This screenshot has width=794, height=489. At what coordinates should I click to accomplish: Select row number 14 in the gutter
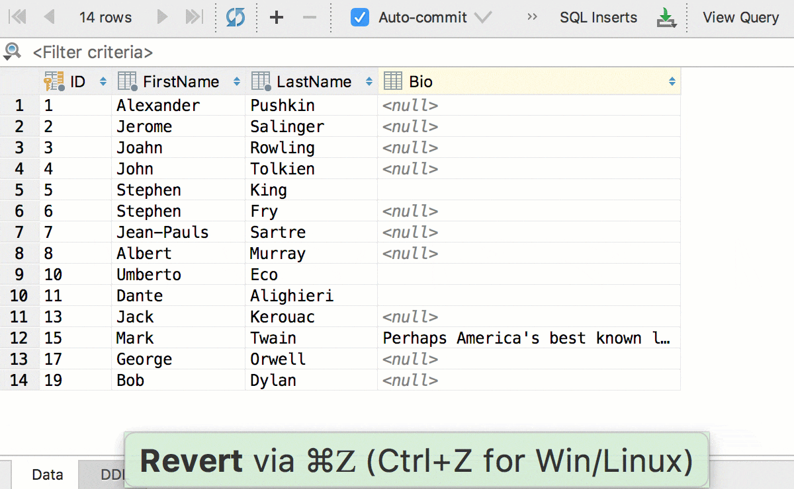[20, 381]
